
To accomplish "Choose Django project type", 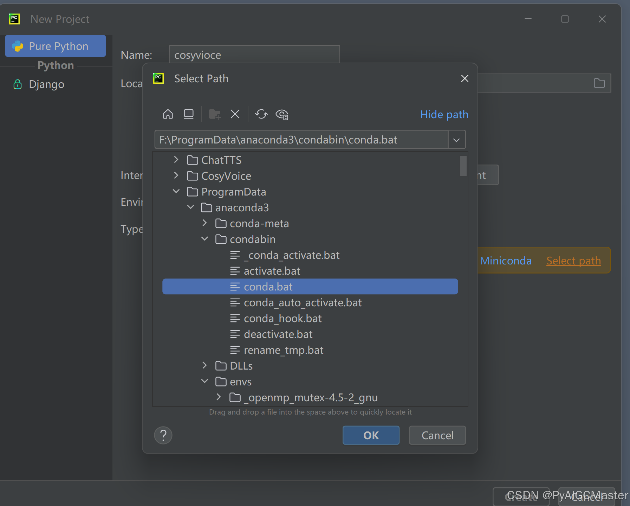I will [39, 84].
